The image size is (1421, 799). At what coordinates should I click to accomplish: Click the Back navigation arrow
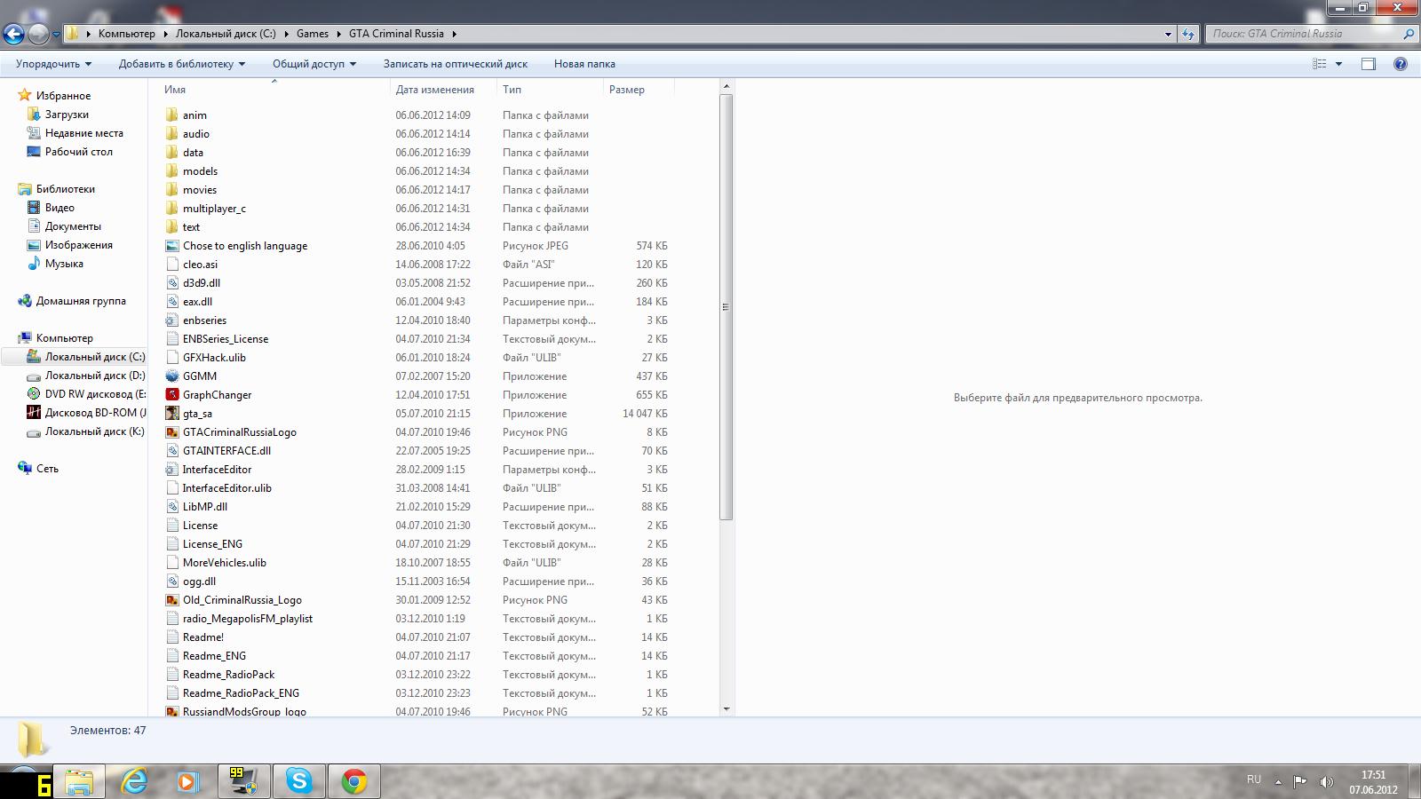click(14, 34)
